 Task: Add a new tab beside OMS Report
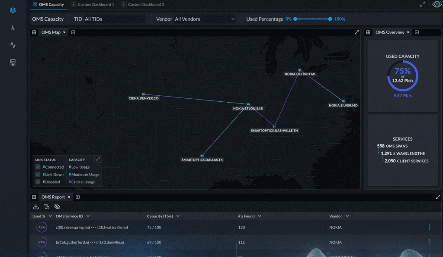pos(78,197)
